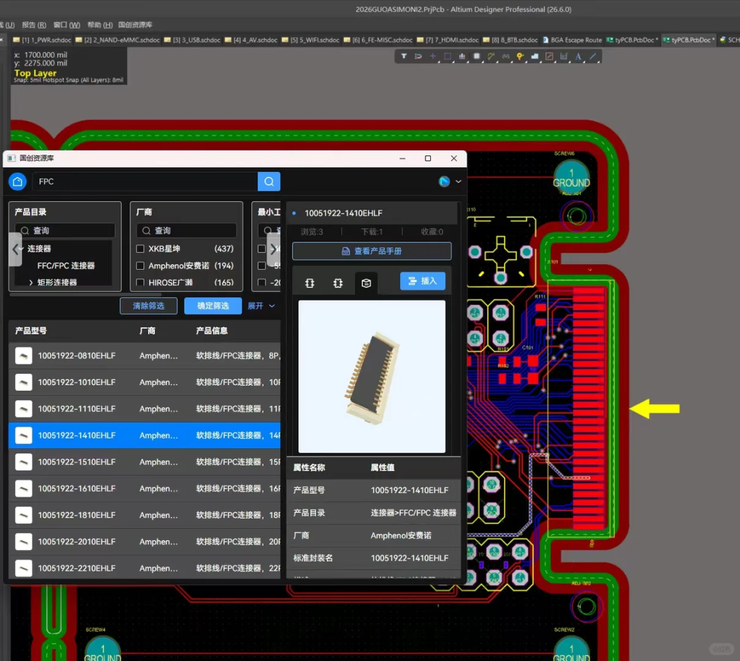
Task: Click the blue 插入 insert button
Action: coord(423,282)
